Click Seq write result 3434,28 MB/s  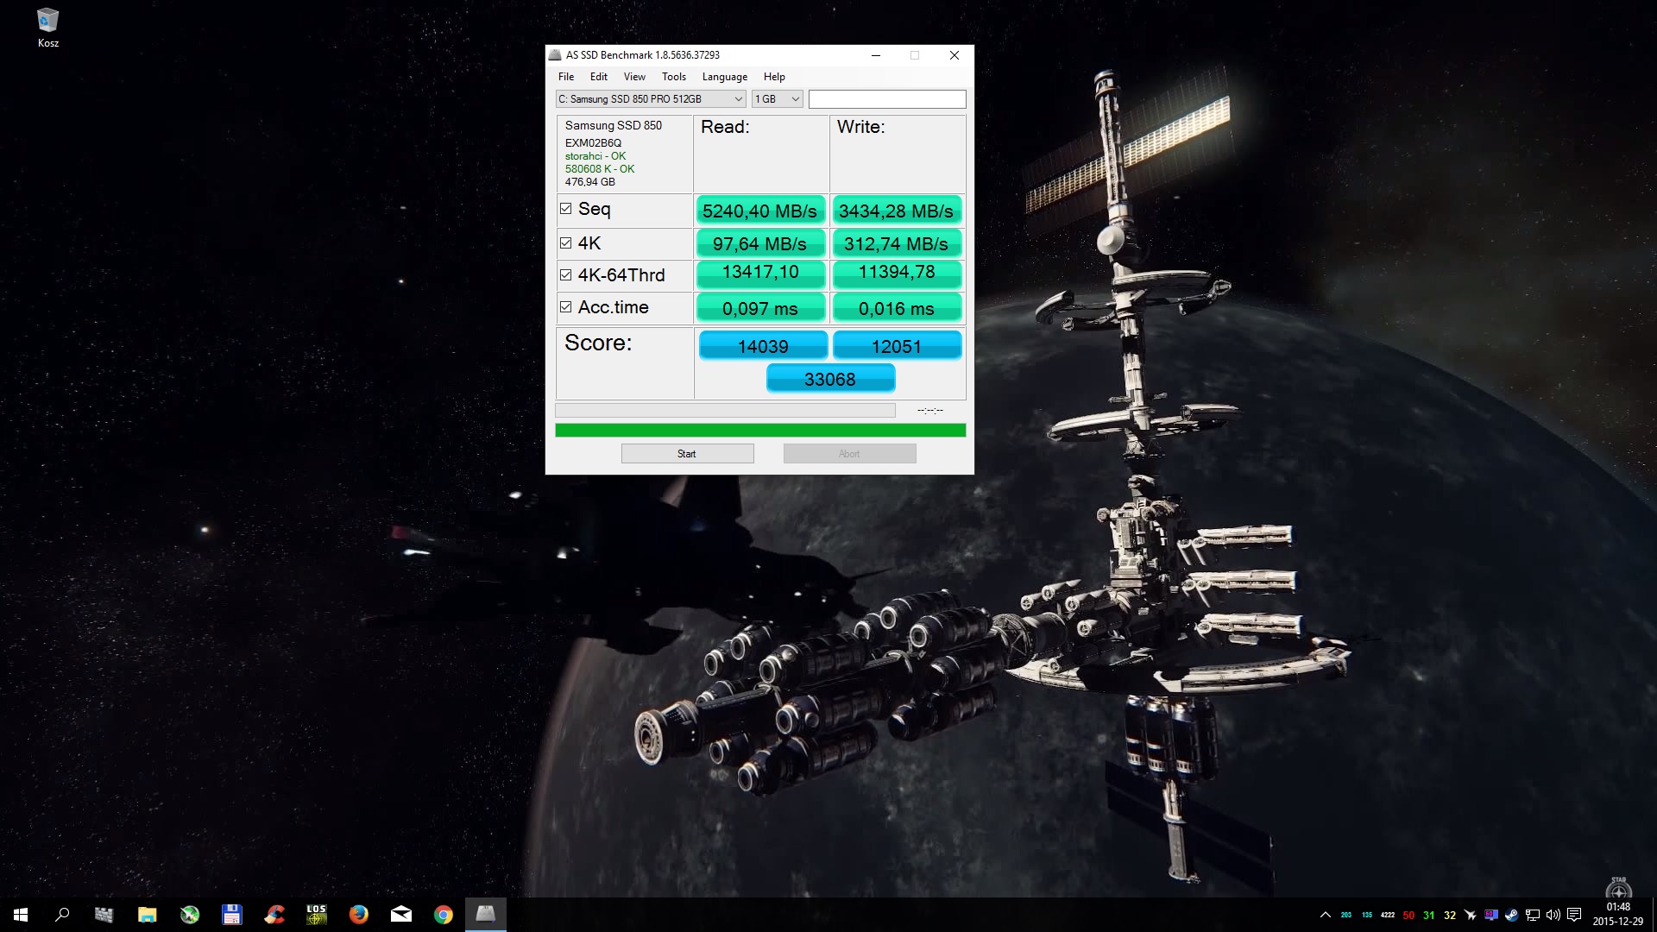point(897,211)
